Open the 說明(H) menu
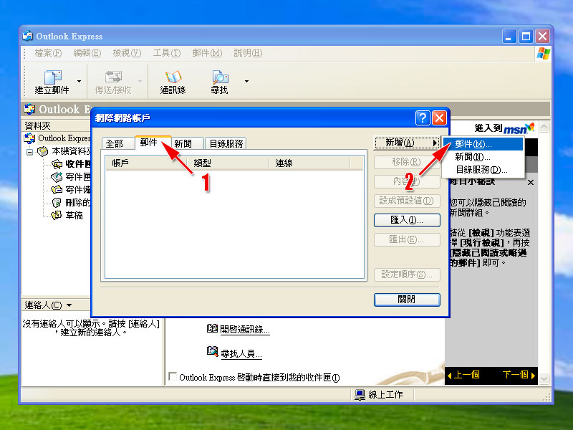The width and height of the screenshot is (573, 430). [248, 53]
